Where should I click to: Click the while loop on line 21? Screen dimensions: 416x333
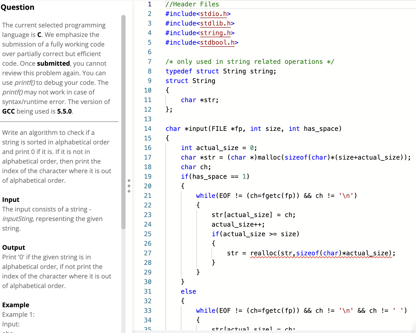(x=277, y=196)
